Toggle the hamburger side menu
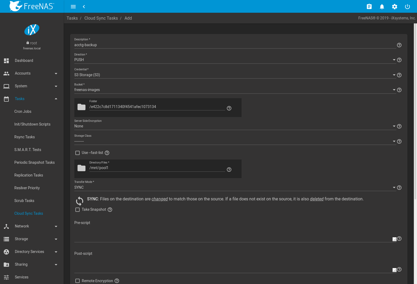The image size is (417, 284). (73, 7)
